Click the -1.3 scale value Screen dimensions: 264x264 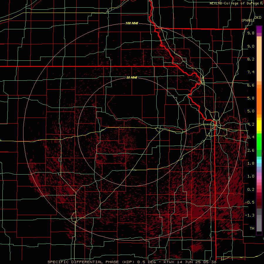tap(250, 215)
